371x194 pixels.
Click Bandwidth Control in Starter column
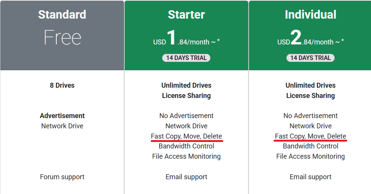[186, 146]
